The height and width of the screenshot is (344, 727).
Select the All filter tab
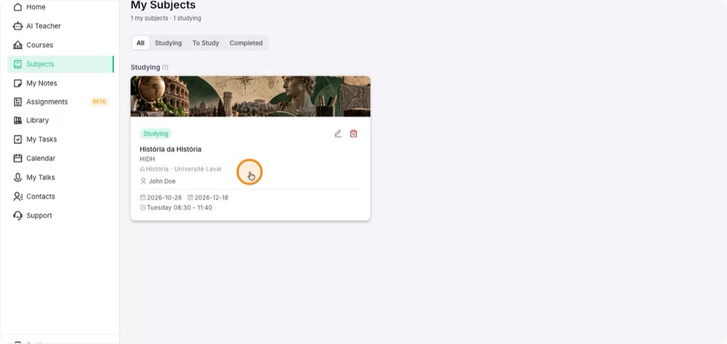[141, 43]
